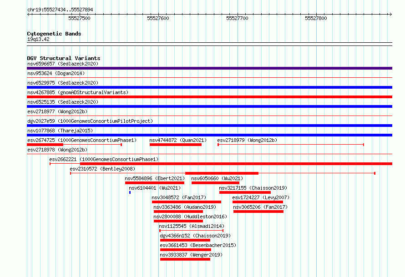Viewport: 405px width, 277px height.
Task: Select the red nsv4267885 variant bar
Action: (209, 97)
